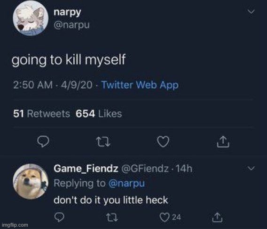
Task: Follow the @narpu mention in the reply
Action: pos(126,184)
